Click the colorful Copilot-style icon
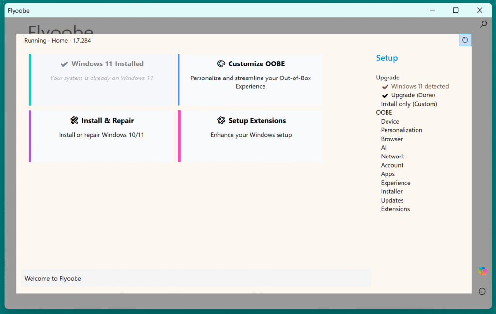The width and height of the screenshot is (496, 314). tap(482, 271)
